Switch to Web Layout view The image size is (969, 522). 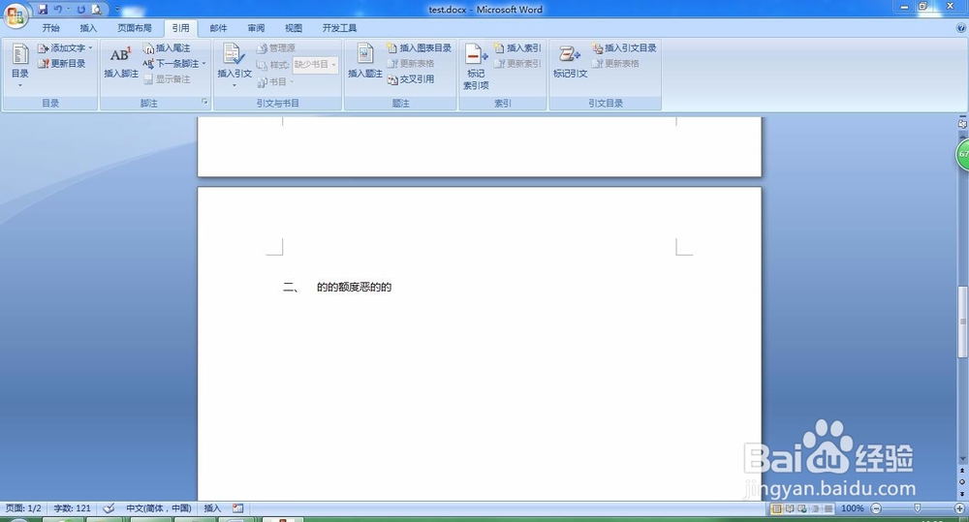tap(802, 508)
